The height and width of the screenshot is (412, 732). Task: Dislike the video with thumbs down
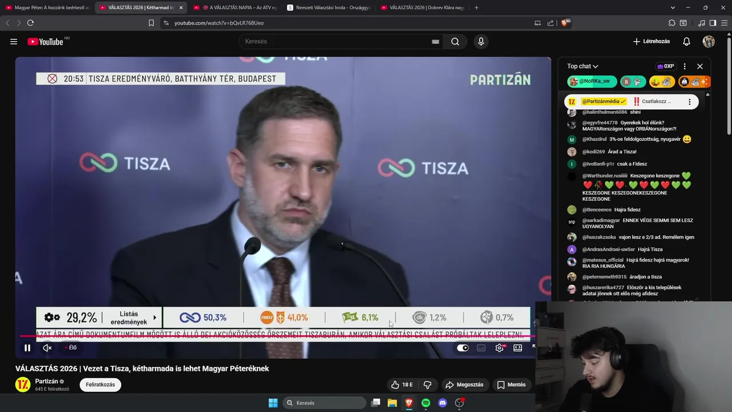(427, 385)
